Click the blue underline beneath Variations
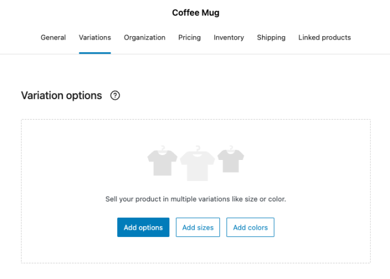 [95, 53]
